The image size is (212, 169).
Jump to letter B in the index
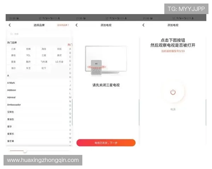point(70,53)
